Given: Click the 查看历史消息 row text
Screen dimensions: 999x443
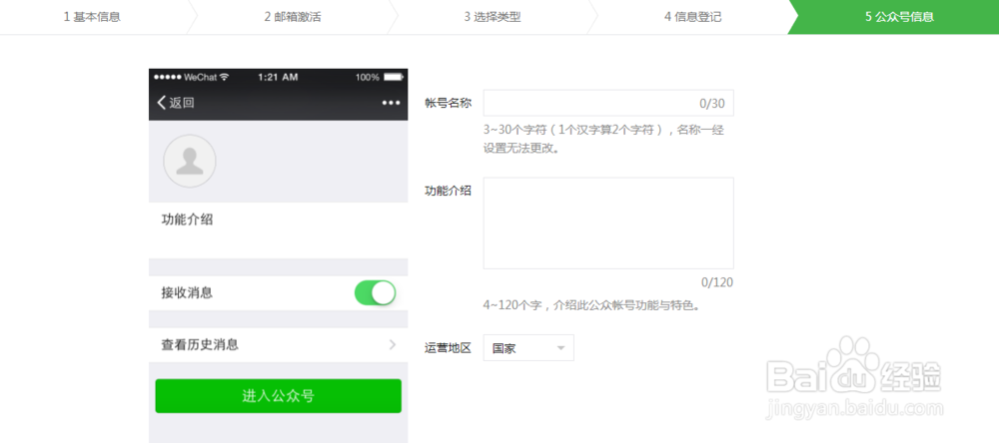Looking at the screenshot, I should coord(200,345).
